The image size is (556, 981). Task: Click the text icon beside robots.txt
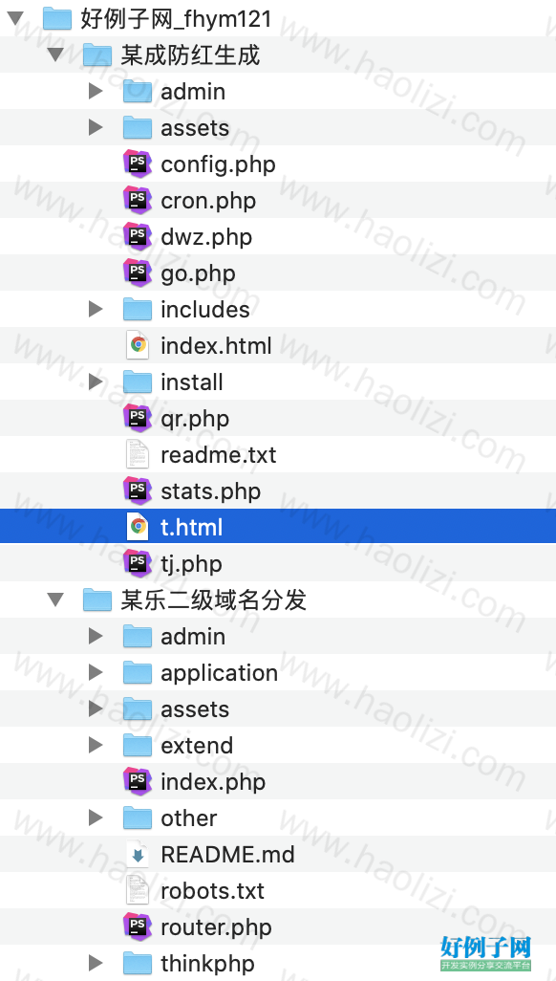(x=138, y=890)
